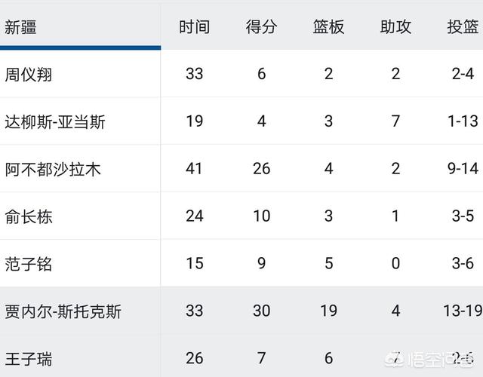483x377 pixels.
Task: Click 斯托克斯's 30 points value
Action: pos(262,311)
